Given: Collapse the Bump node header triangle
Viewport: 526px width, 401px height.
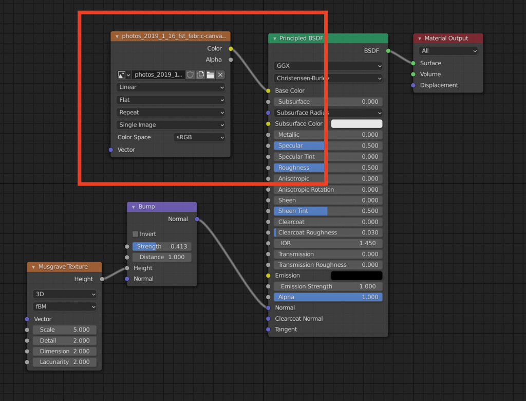Looking at the screenshot, I should 133,207.
